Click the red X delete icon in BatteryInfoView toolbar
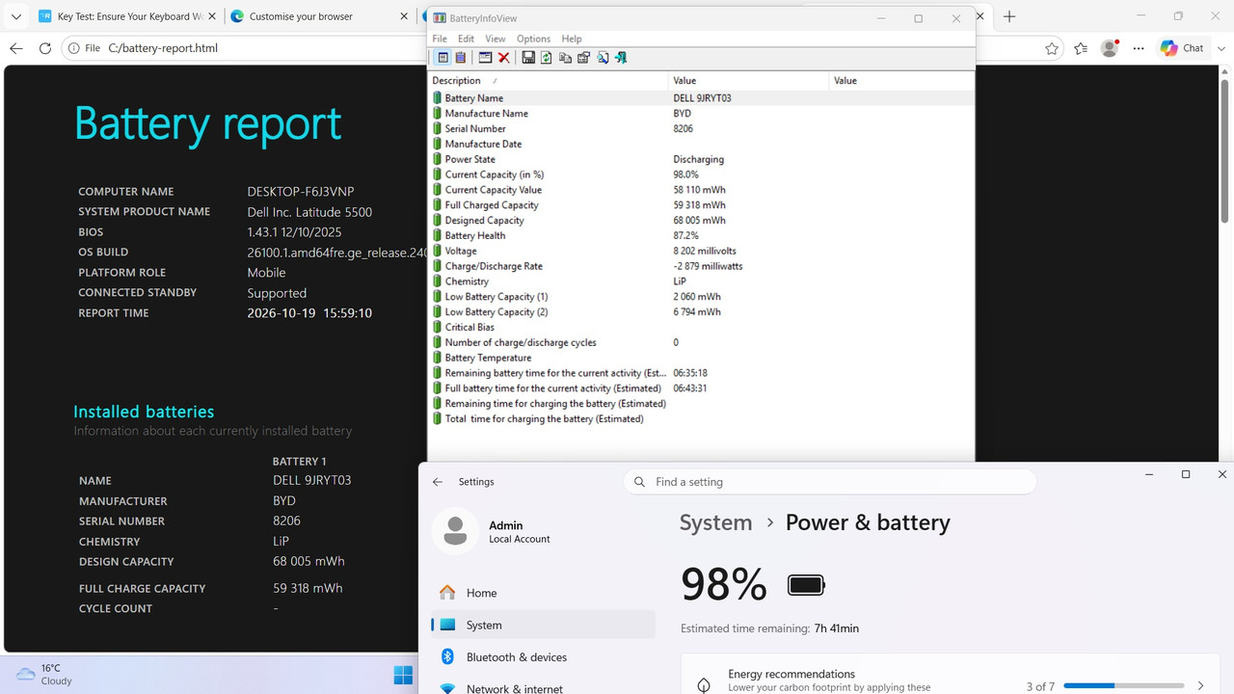The image size is (1234, 694). [503, 58]
